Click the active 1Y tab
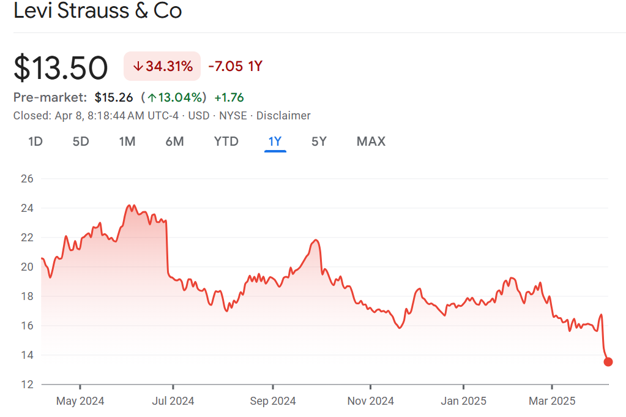 pos(275,141)
